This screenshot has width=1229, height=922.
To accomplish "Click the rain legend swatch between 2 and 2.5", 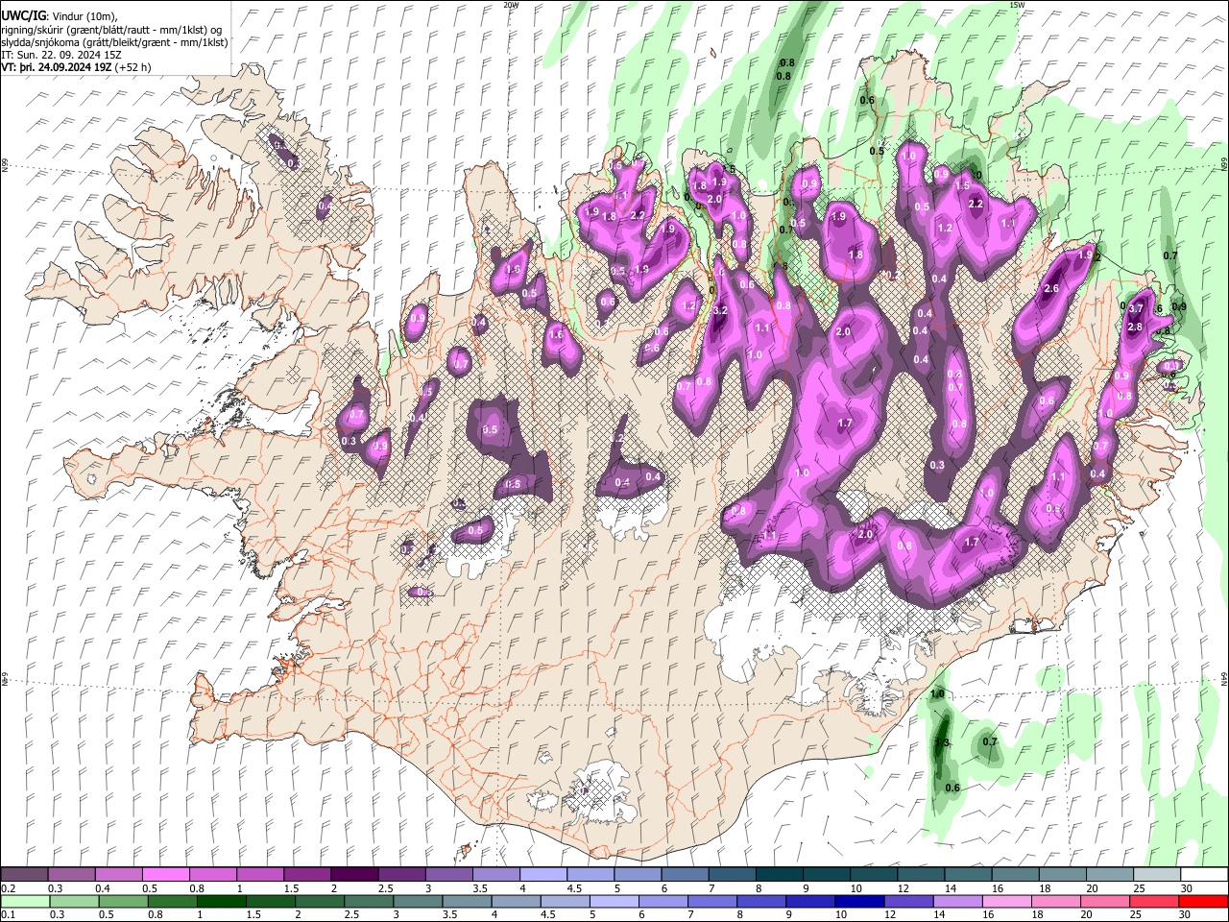I will [319, 901].
